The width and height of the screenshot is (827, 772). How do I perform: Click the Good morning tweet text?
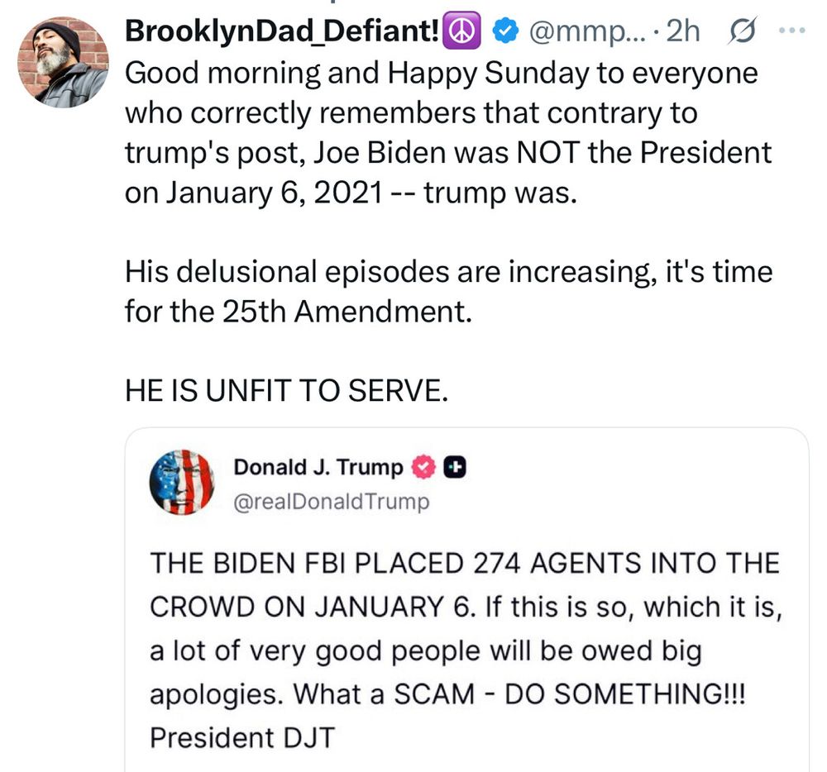tap(441, 73)
